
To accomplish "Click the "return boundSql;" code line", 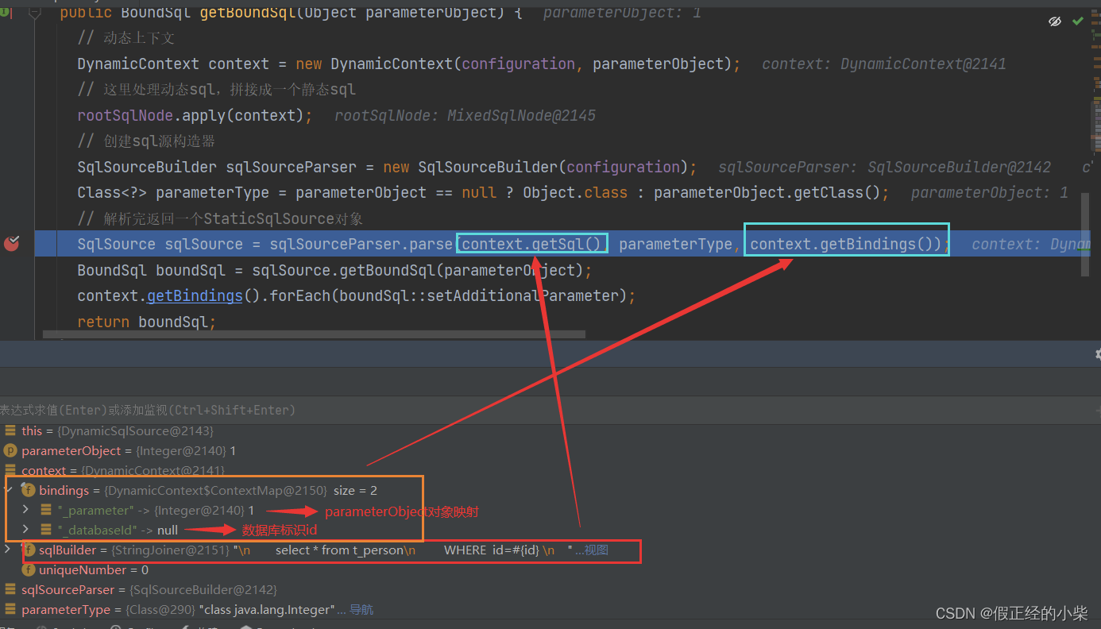I will [x=146, y=322].
